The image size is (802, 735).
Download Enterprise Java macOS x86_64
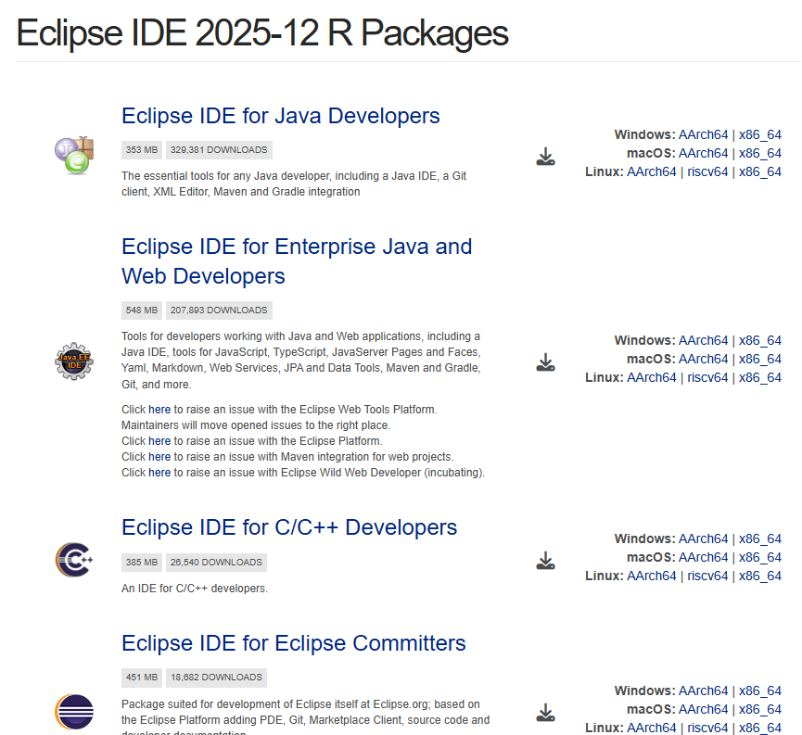tap(760, 359)
